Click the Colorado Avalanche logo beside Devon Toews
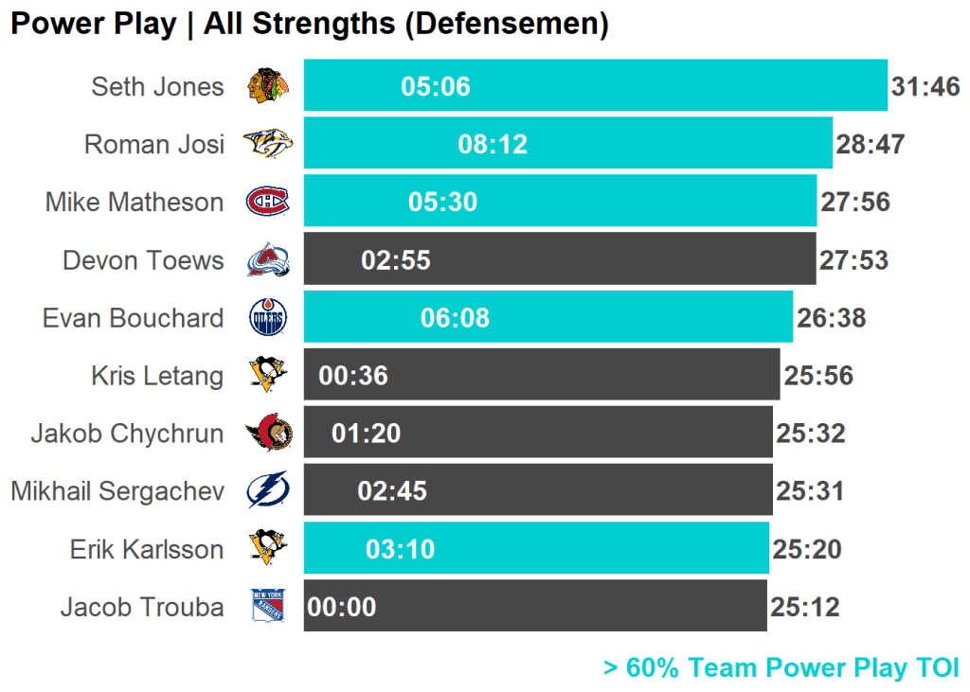Image resolution: width=970 pixels, height=692 pixels. pyautogui.click(x=268, y=259)
